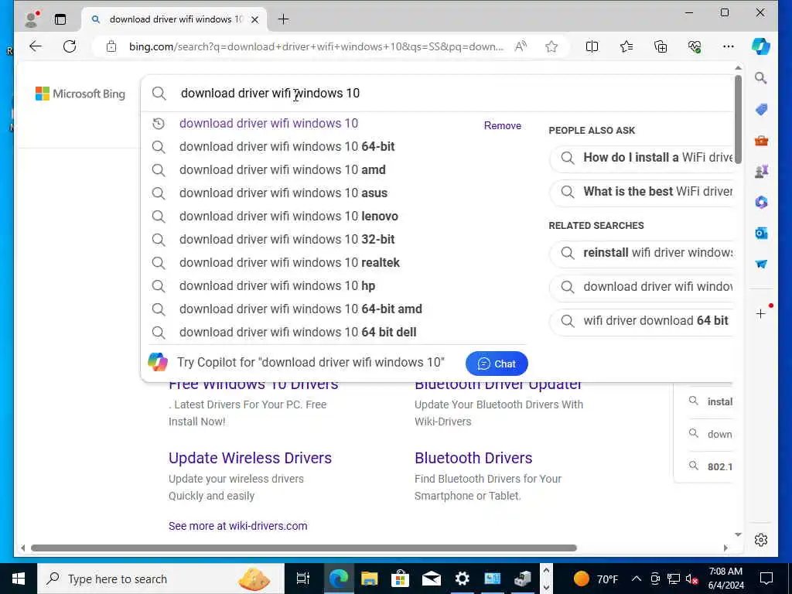Screen dimensions: 792x594
Task: Open Mail app from taskbar
Action: 431,579
